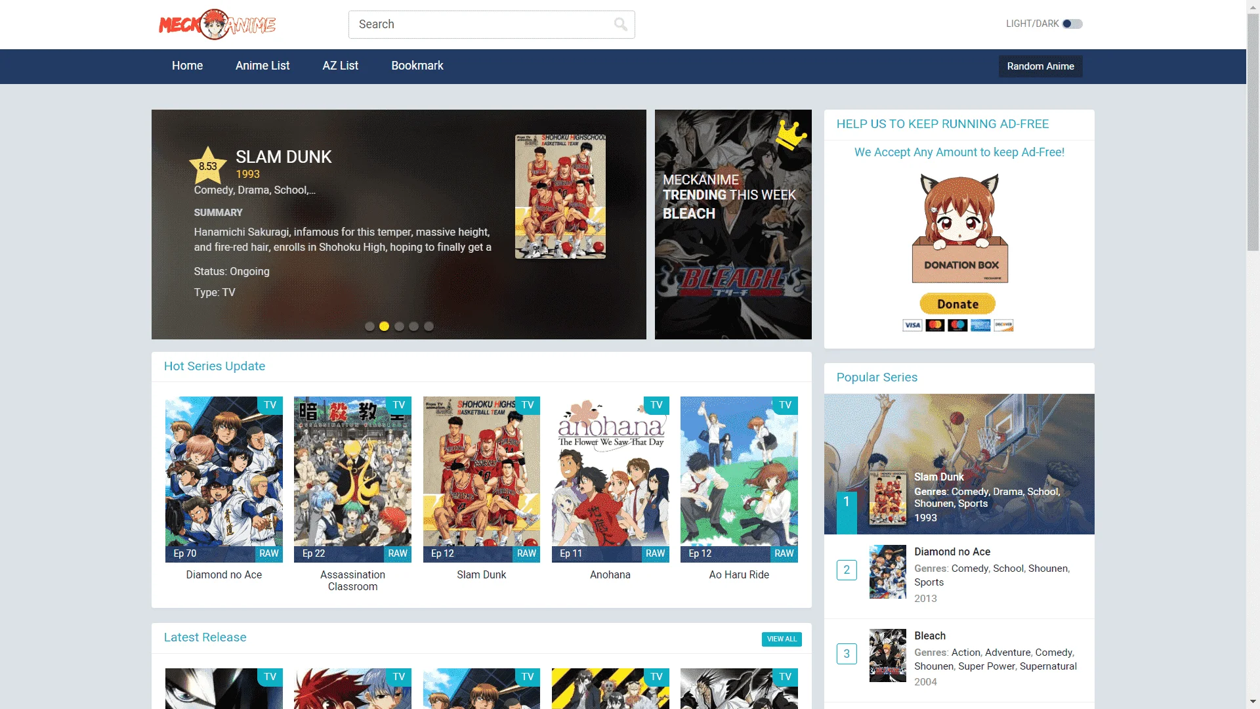Image resolution: width=1260 pixels, height=709 pixels.
Task: Open Assassination Classroom hot series thumbnail
Action: click(x=352, y=479)
